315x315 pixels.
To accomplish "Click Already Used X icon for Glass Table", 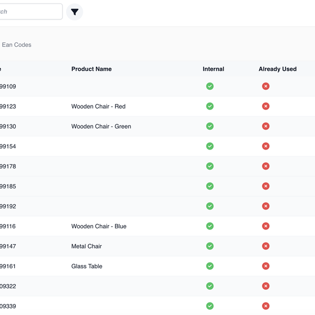I will point(266,266).
